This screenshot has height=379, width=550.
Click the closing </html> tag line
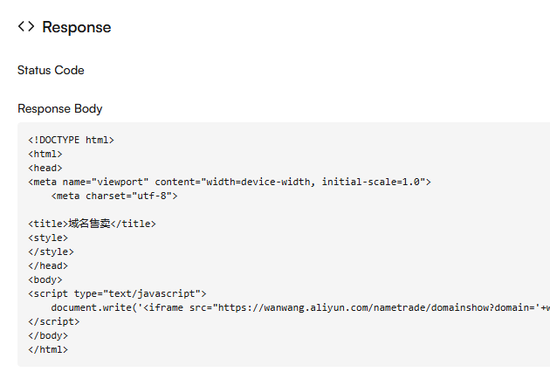coord(48,349)
